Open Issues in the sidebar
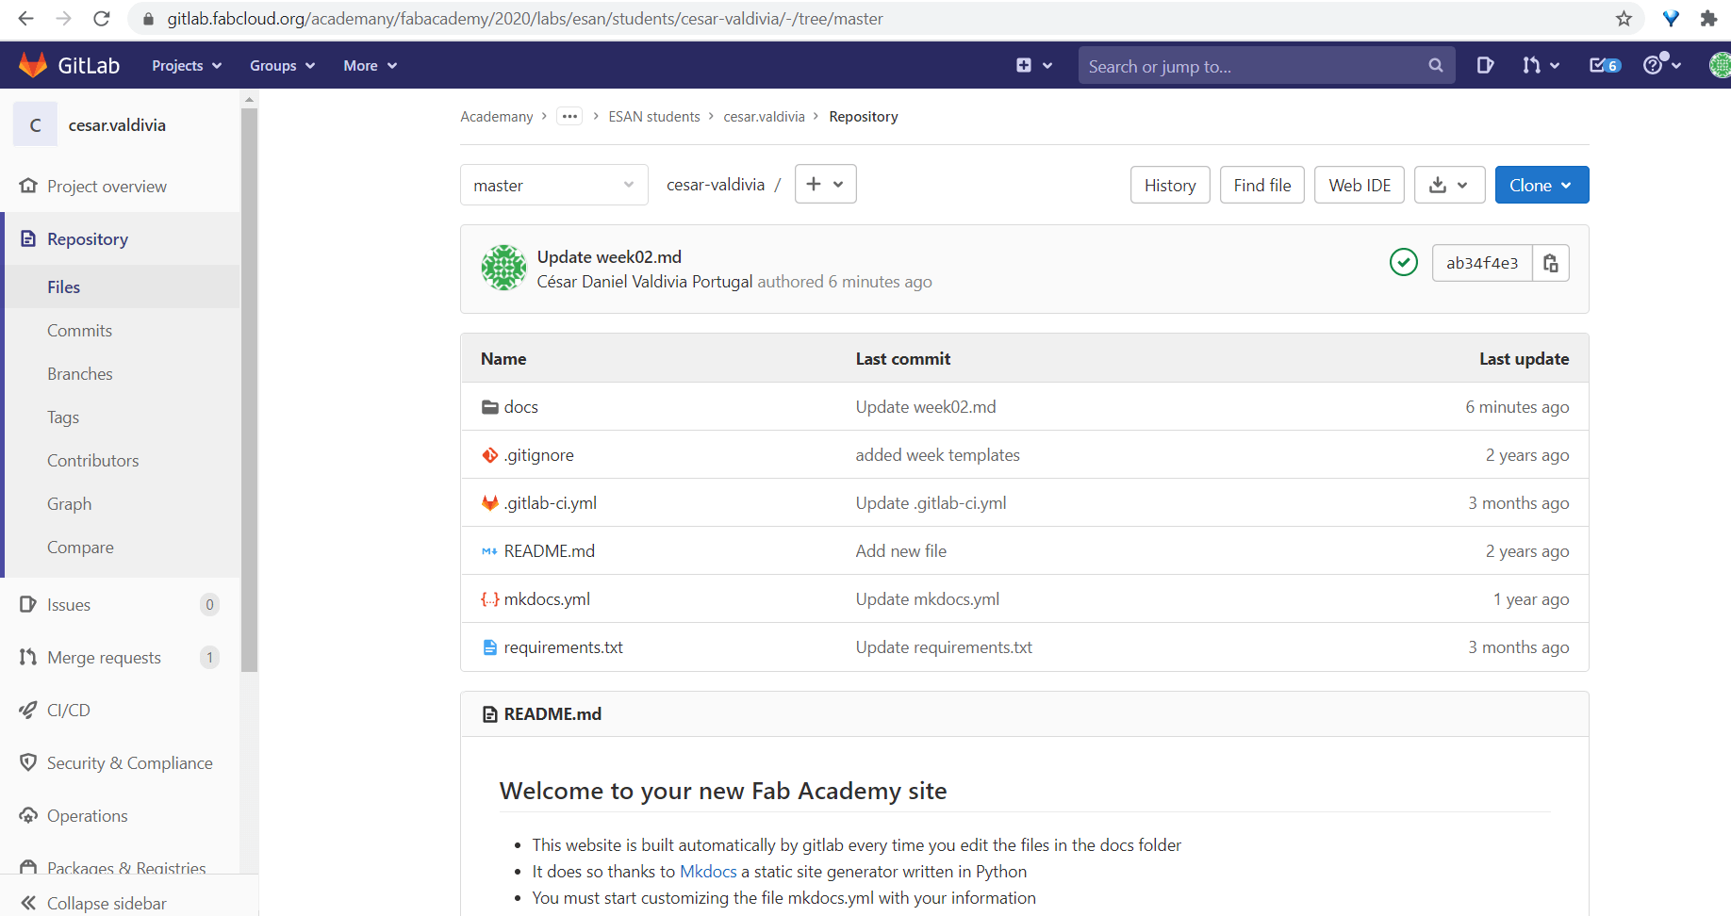This screenshot has height=916, width=1731. pyautogui.click(x=69, y=604)
